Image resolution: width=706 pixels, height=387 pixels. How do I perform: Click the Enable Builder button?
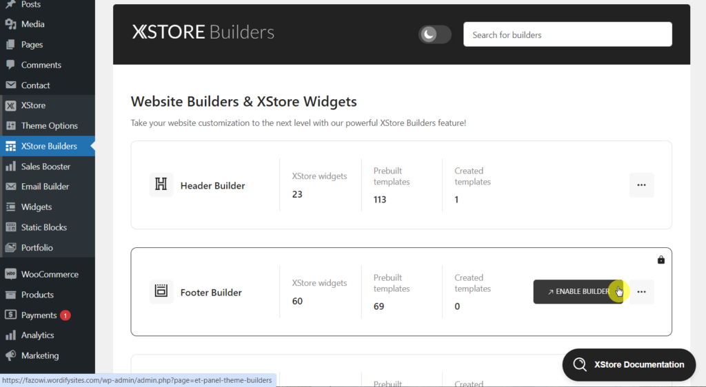point(578,292)
